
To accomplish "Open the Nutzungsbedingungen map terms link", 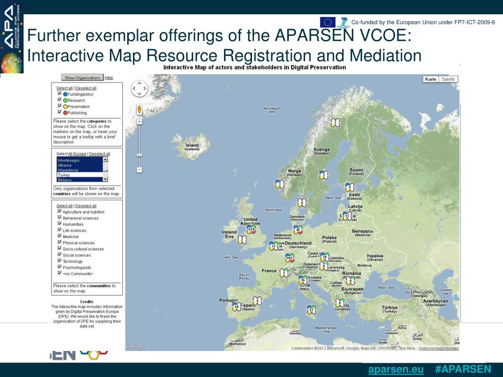I will point(439,349).
